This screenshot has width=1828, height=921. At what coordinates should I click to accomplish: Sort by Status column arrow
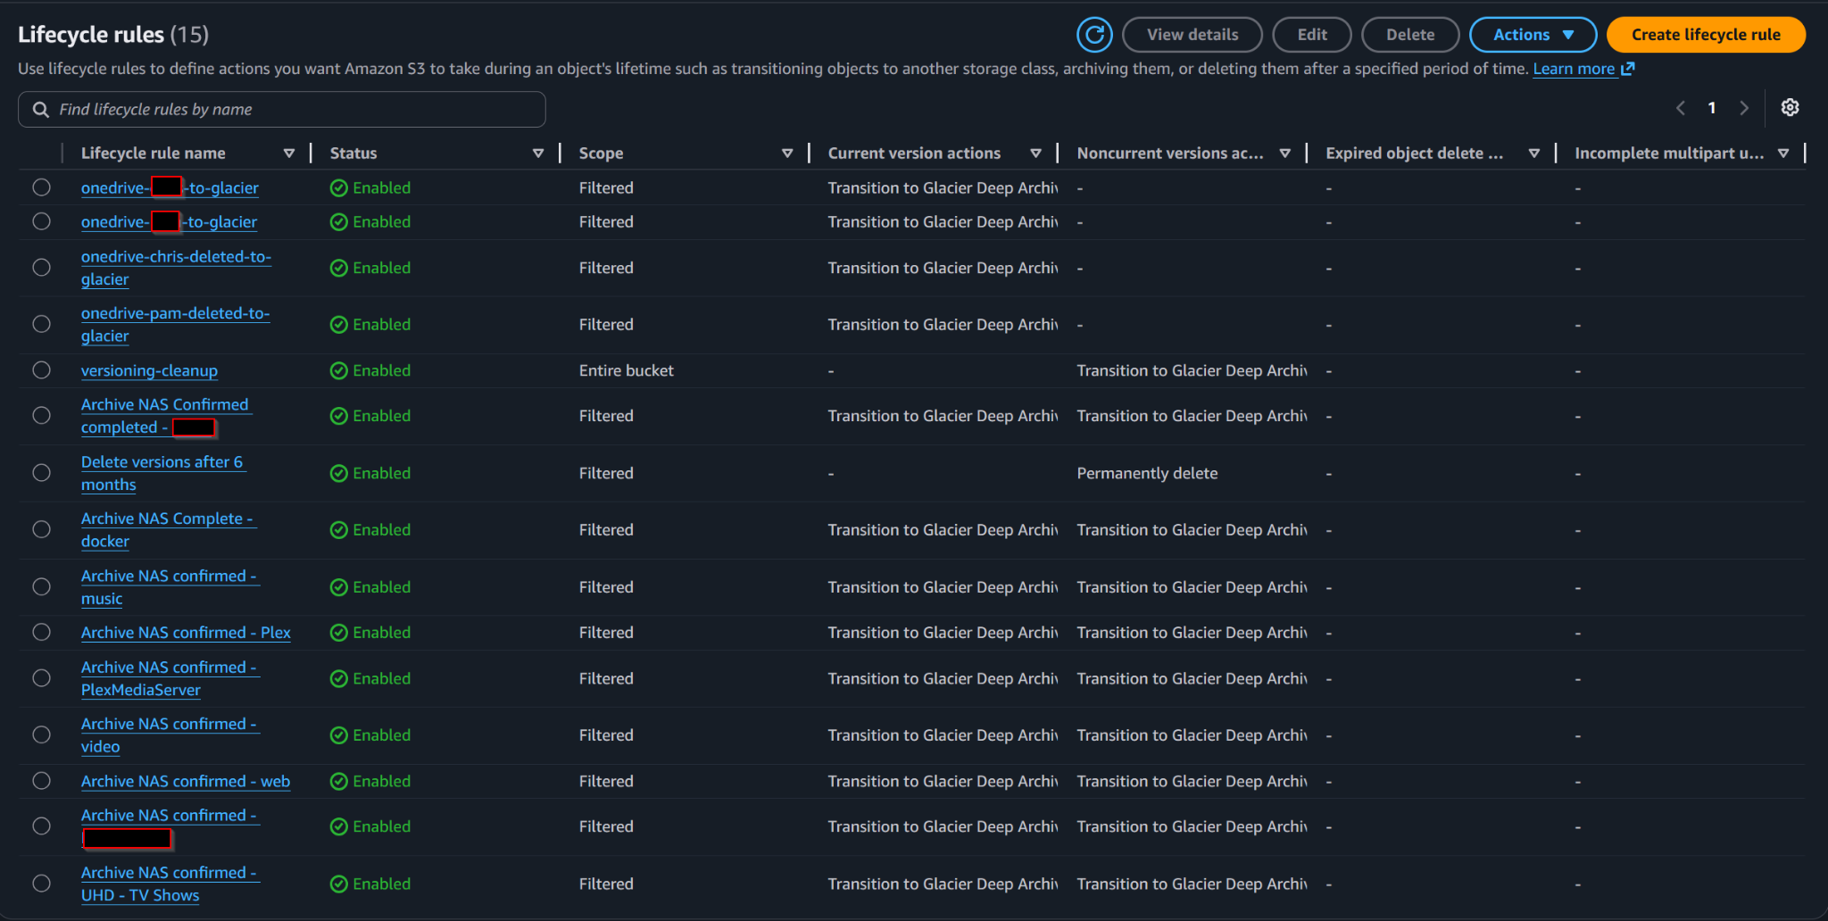coord(538,153)
